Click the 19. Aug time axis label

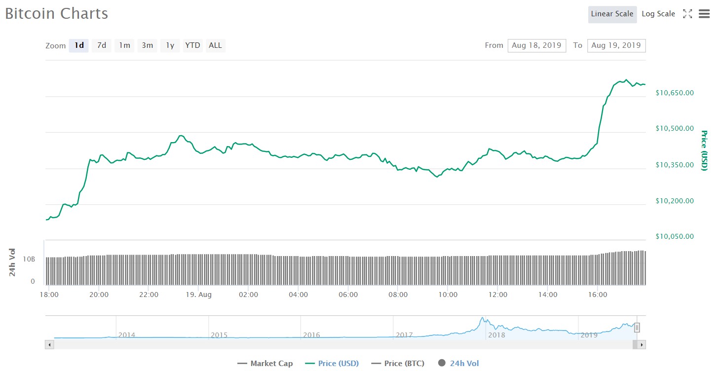(x=198, y=295)
